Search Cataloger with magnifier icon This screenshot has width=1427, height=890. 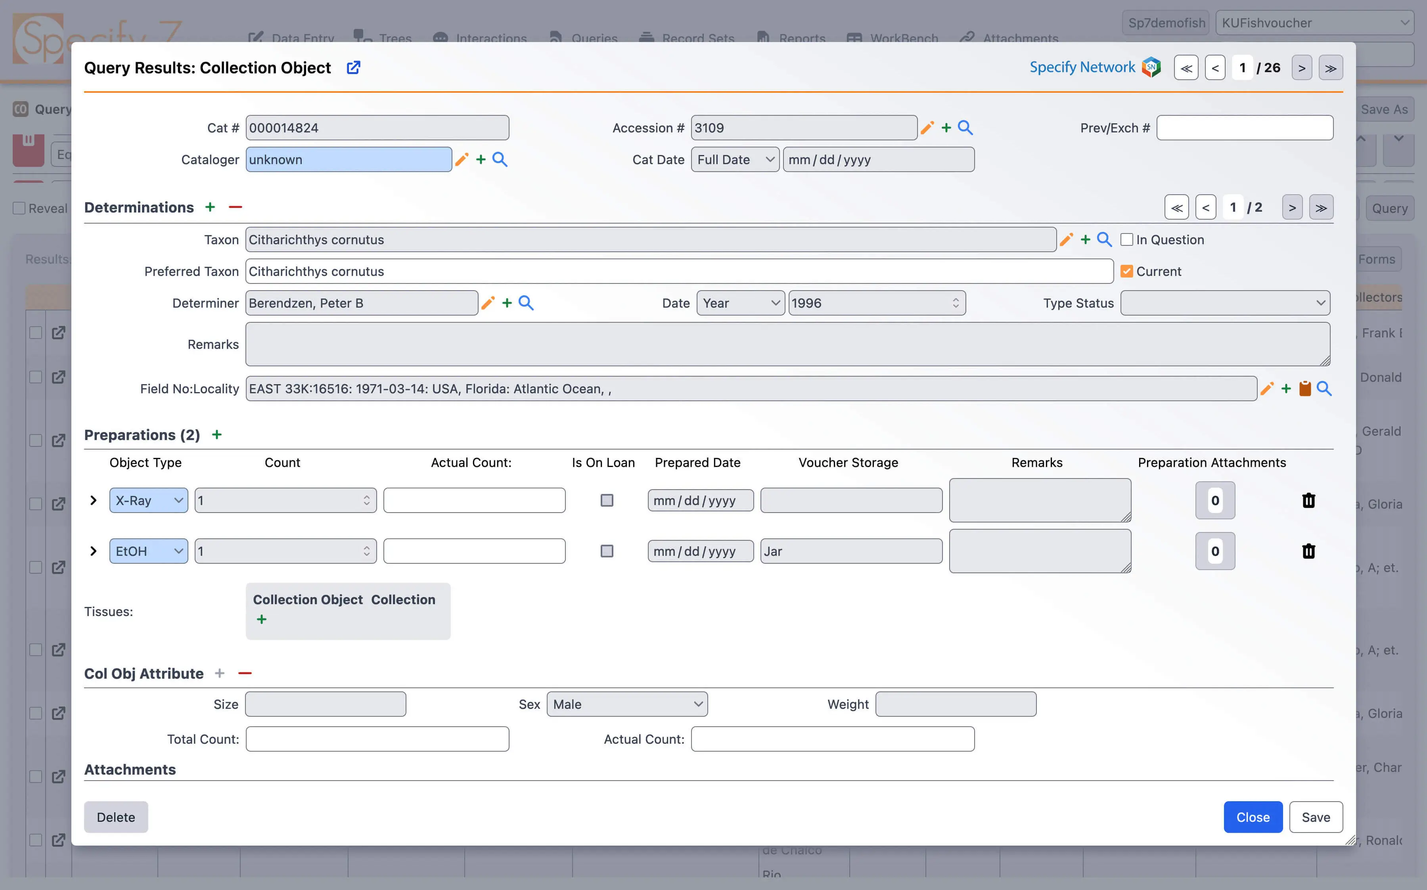click(x=500, y=159)
